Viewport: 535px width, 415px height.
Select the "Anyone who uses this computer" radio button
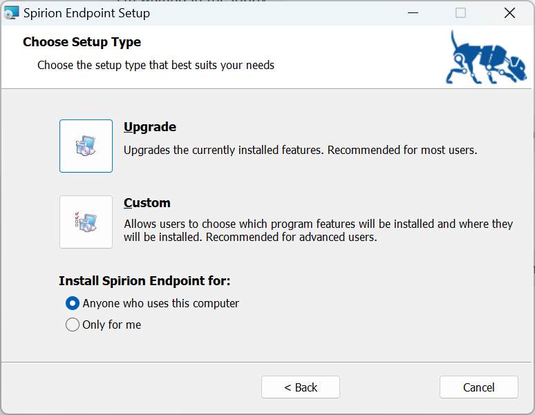click(73, 303)
